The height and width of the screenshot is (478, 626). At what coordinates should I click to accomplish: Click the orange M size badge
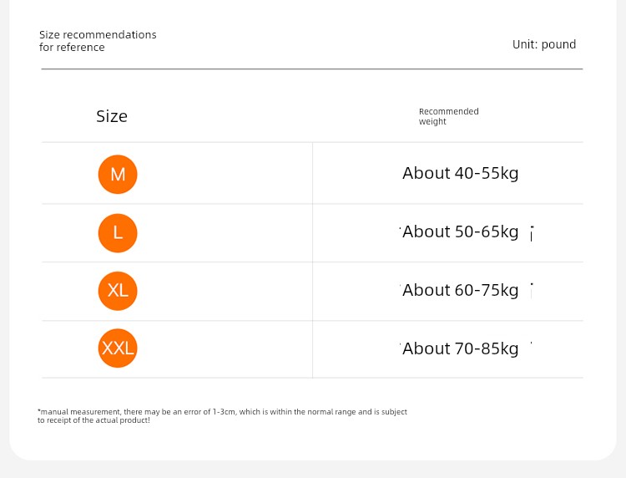118,175
